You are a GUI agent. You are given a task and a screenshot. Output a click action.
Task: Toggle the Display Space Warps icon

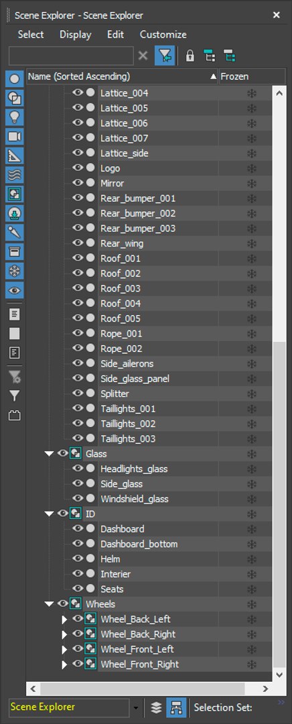click(x=14, y=175)
